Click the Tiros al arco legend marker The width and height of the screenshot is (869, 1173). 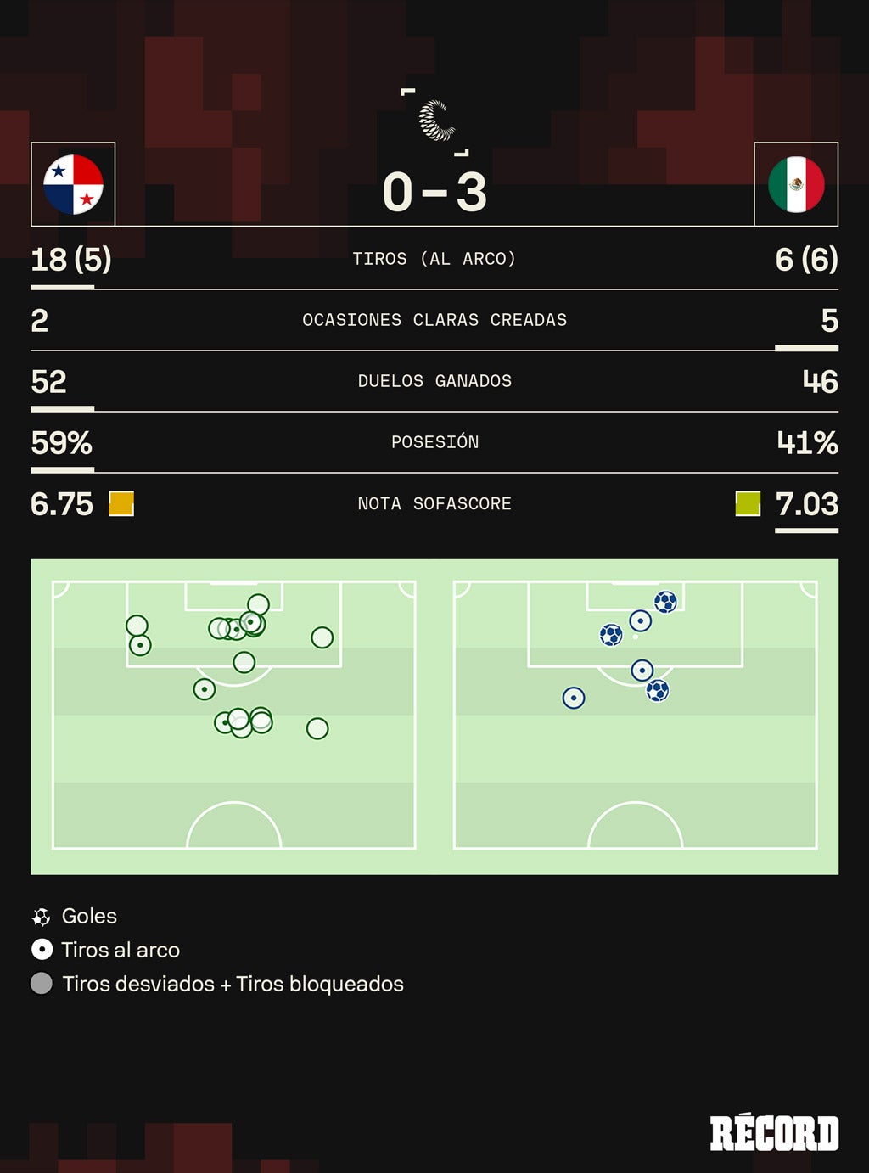tap(42, 950)
